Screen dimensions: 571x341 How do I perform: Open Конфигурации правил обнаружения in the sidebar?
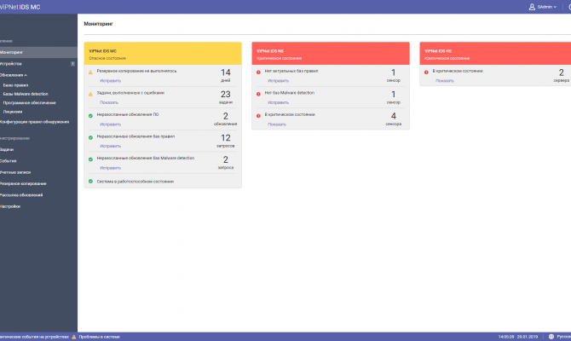coord(34,122)
